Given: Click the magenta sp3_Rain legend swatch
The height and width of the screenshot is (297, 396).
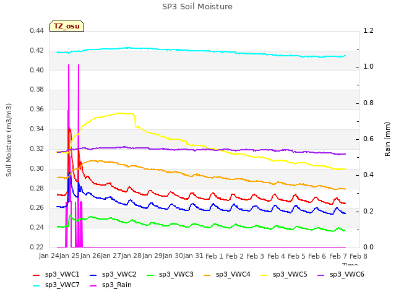Looking at the screenshot, I should pos(93,286).
